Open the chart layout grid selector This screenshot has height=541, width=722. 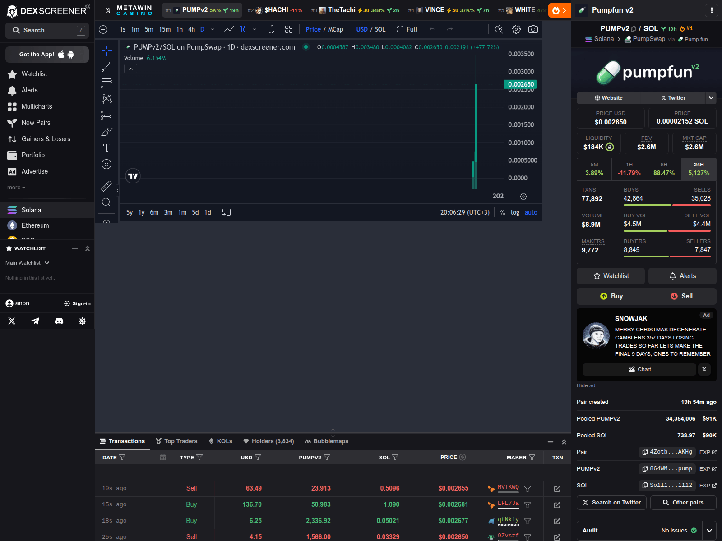click(289, 29)
